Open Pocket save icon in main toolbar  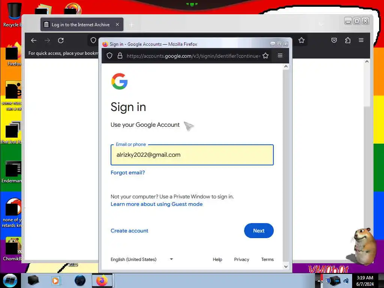[x=334, y=40]
